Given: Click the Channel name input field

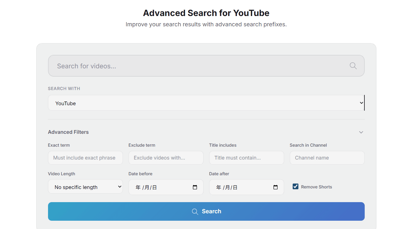Looking at the screenshot, I should tap(327, 158).
